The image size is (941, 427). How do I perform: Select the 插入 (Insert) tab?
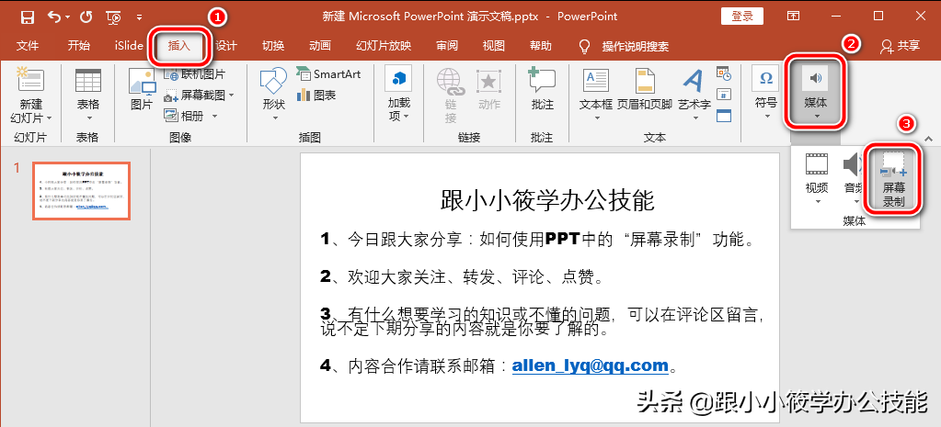pyautogui.click(x=179, y=46)
